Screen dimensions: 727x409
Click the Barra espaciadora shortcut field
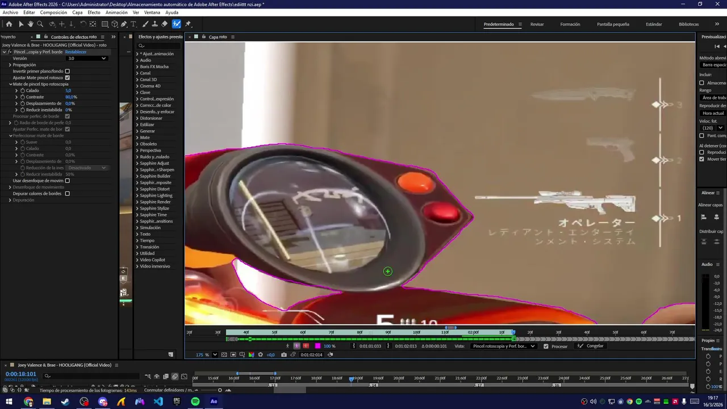coord(713,65)
